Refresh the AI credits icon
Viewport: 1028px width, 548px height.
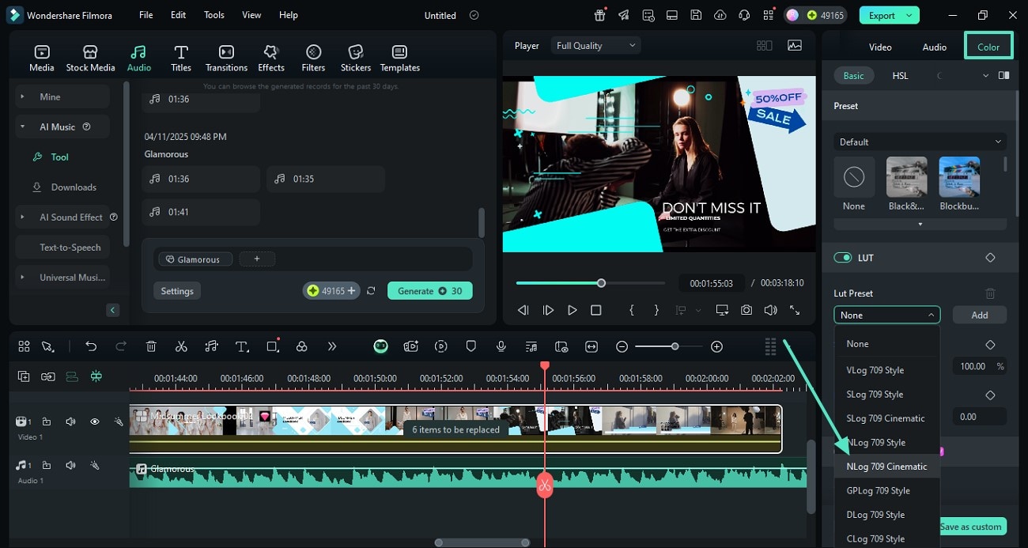tap(371, 291)
